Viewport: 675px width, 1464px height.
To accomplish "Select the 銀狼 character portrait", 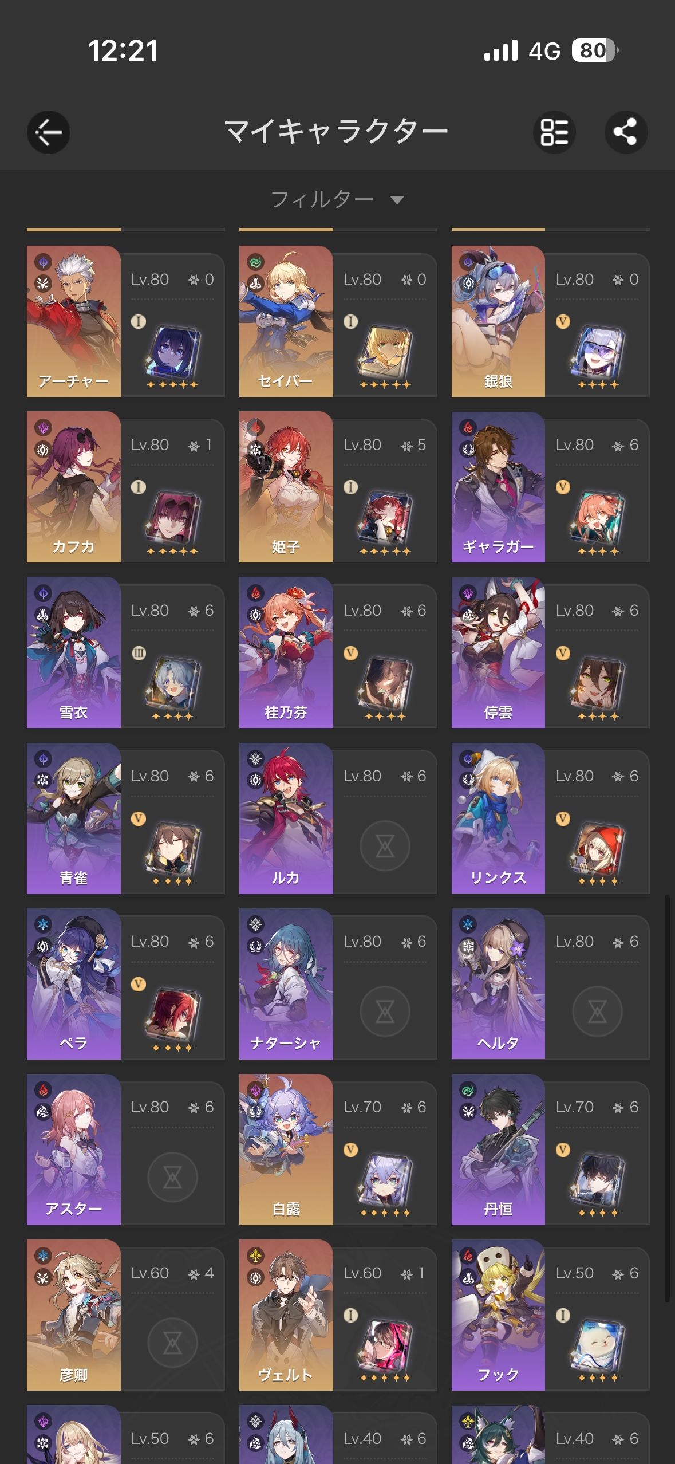I will pyautogui.click(x=498, y=321).
